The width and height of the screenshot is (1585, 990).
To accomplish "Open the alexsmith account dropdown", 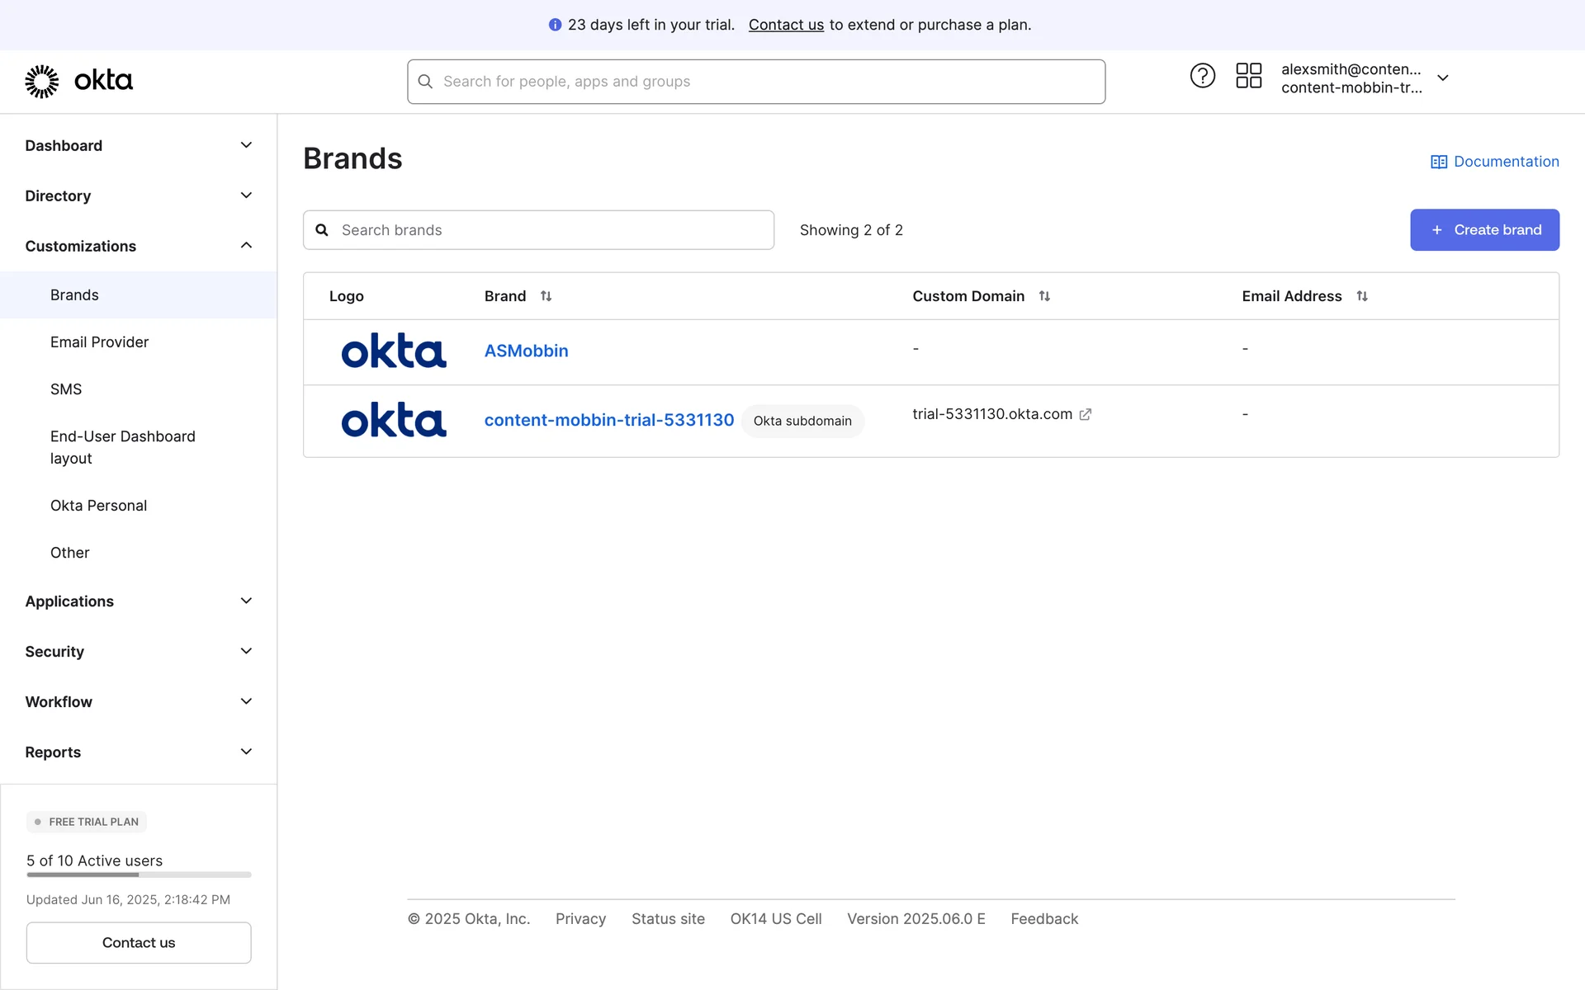I will point(1442,78).
